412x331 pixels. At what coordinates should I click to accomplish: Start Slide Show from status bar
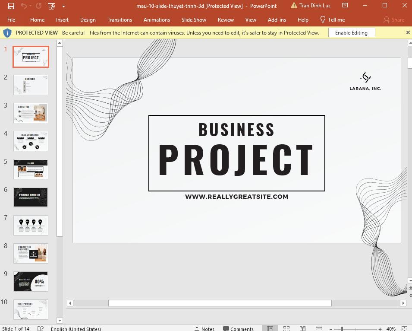(x=319, y=328)
